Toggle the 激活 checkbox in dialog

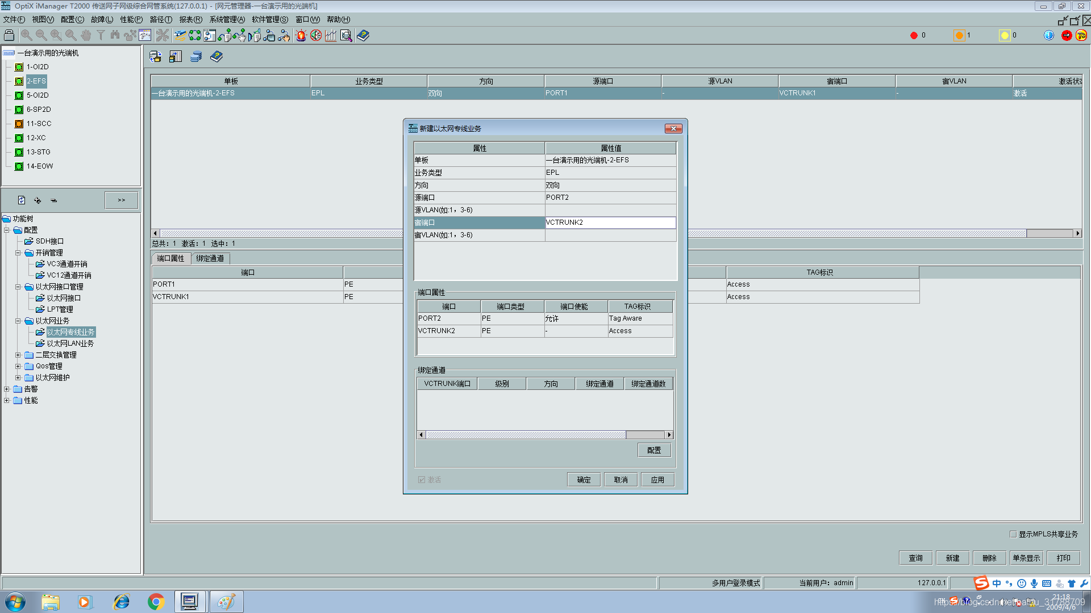click(422, 480)
